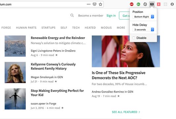Click the Aug 6 date text

point(34,55)
